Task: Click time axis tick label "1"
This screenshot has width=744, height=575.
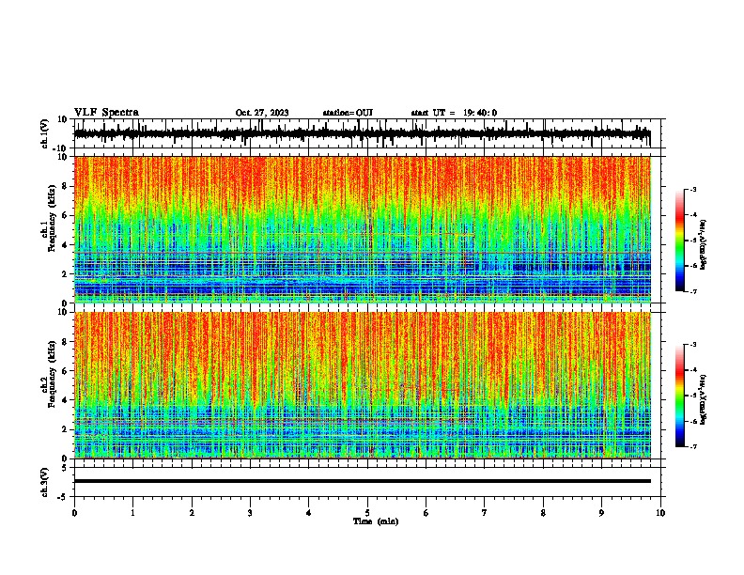Action: 132,513
